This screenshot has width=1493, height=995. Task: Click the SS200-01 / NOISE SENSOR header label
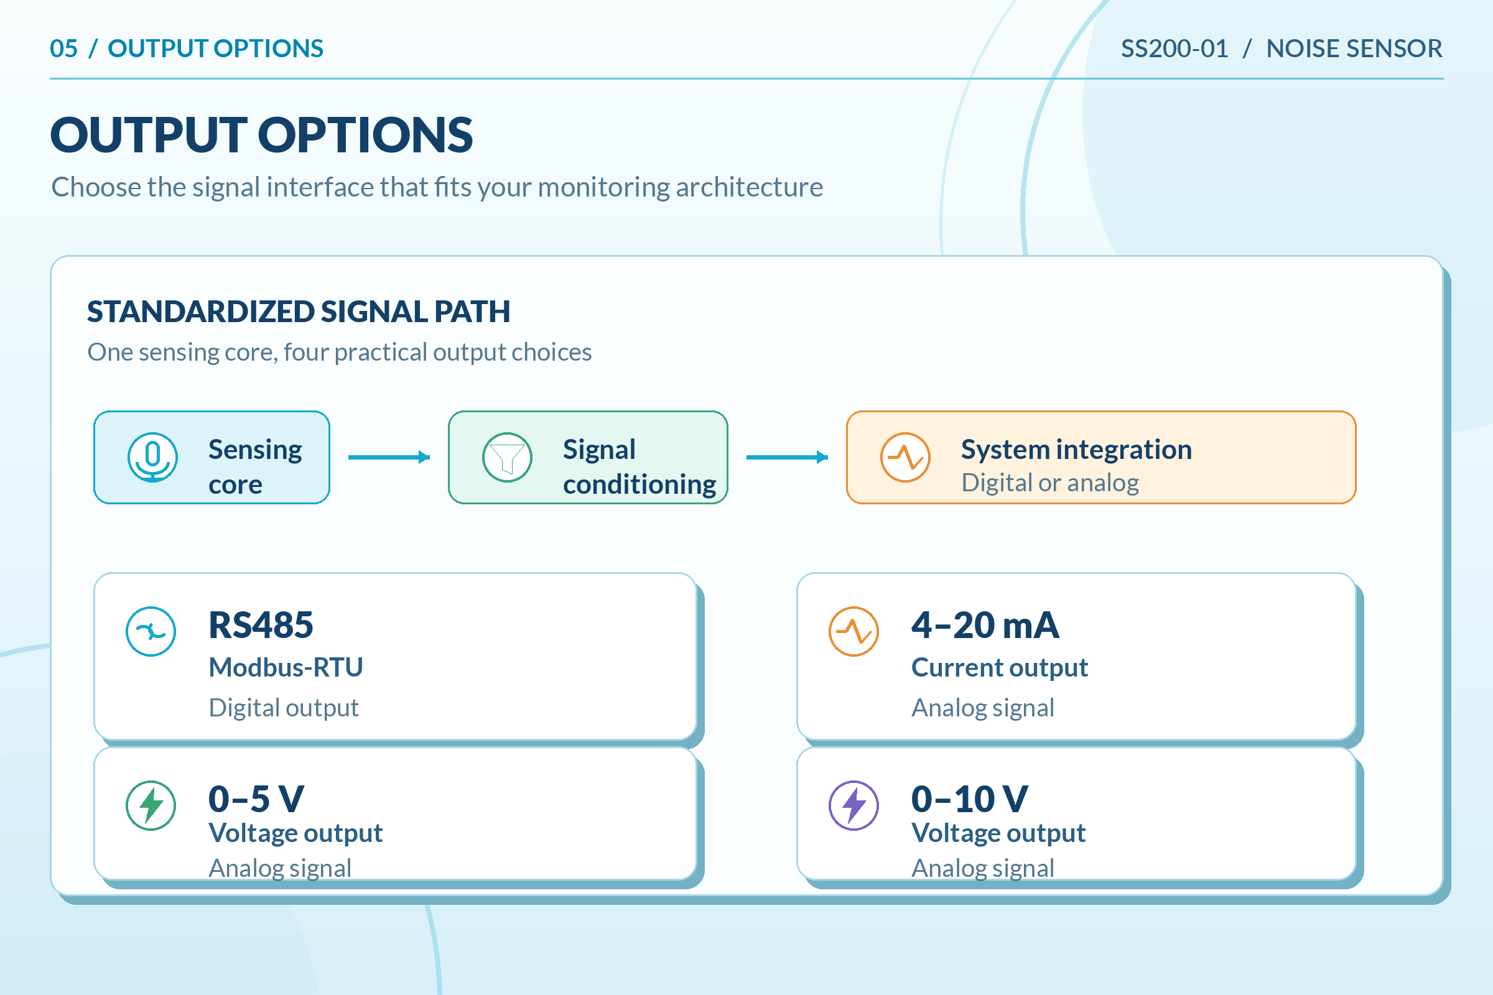(1281, 49)
